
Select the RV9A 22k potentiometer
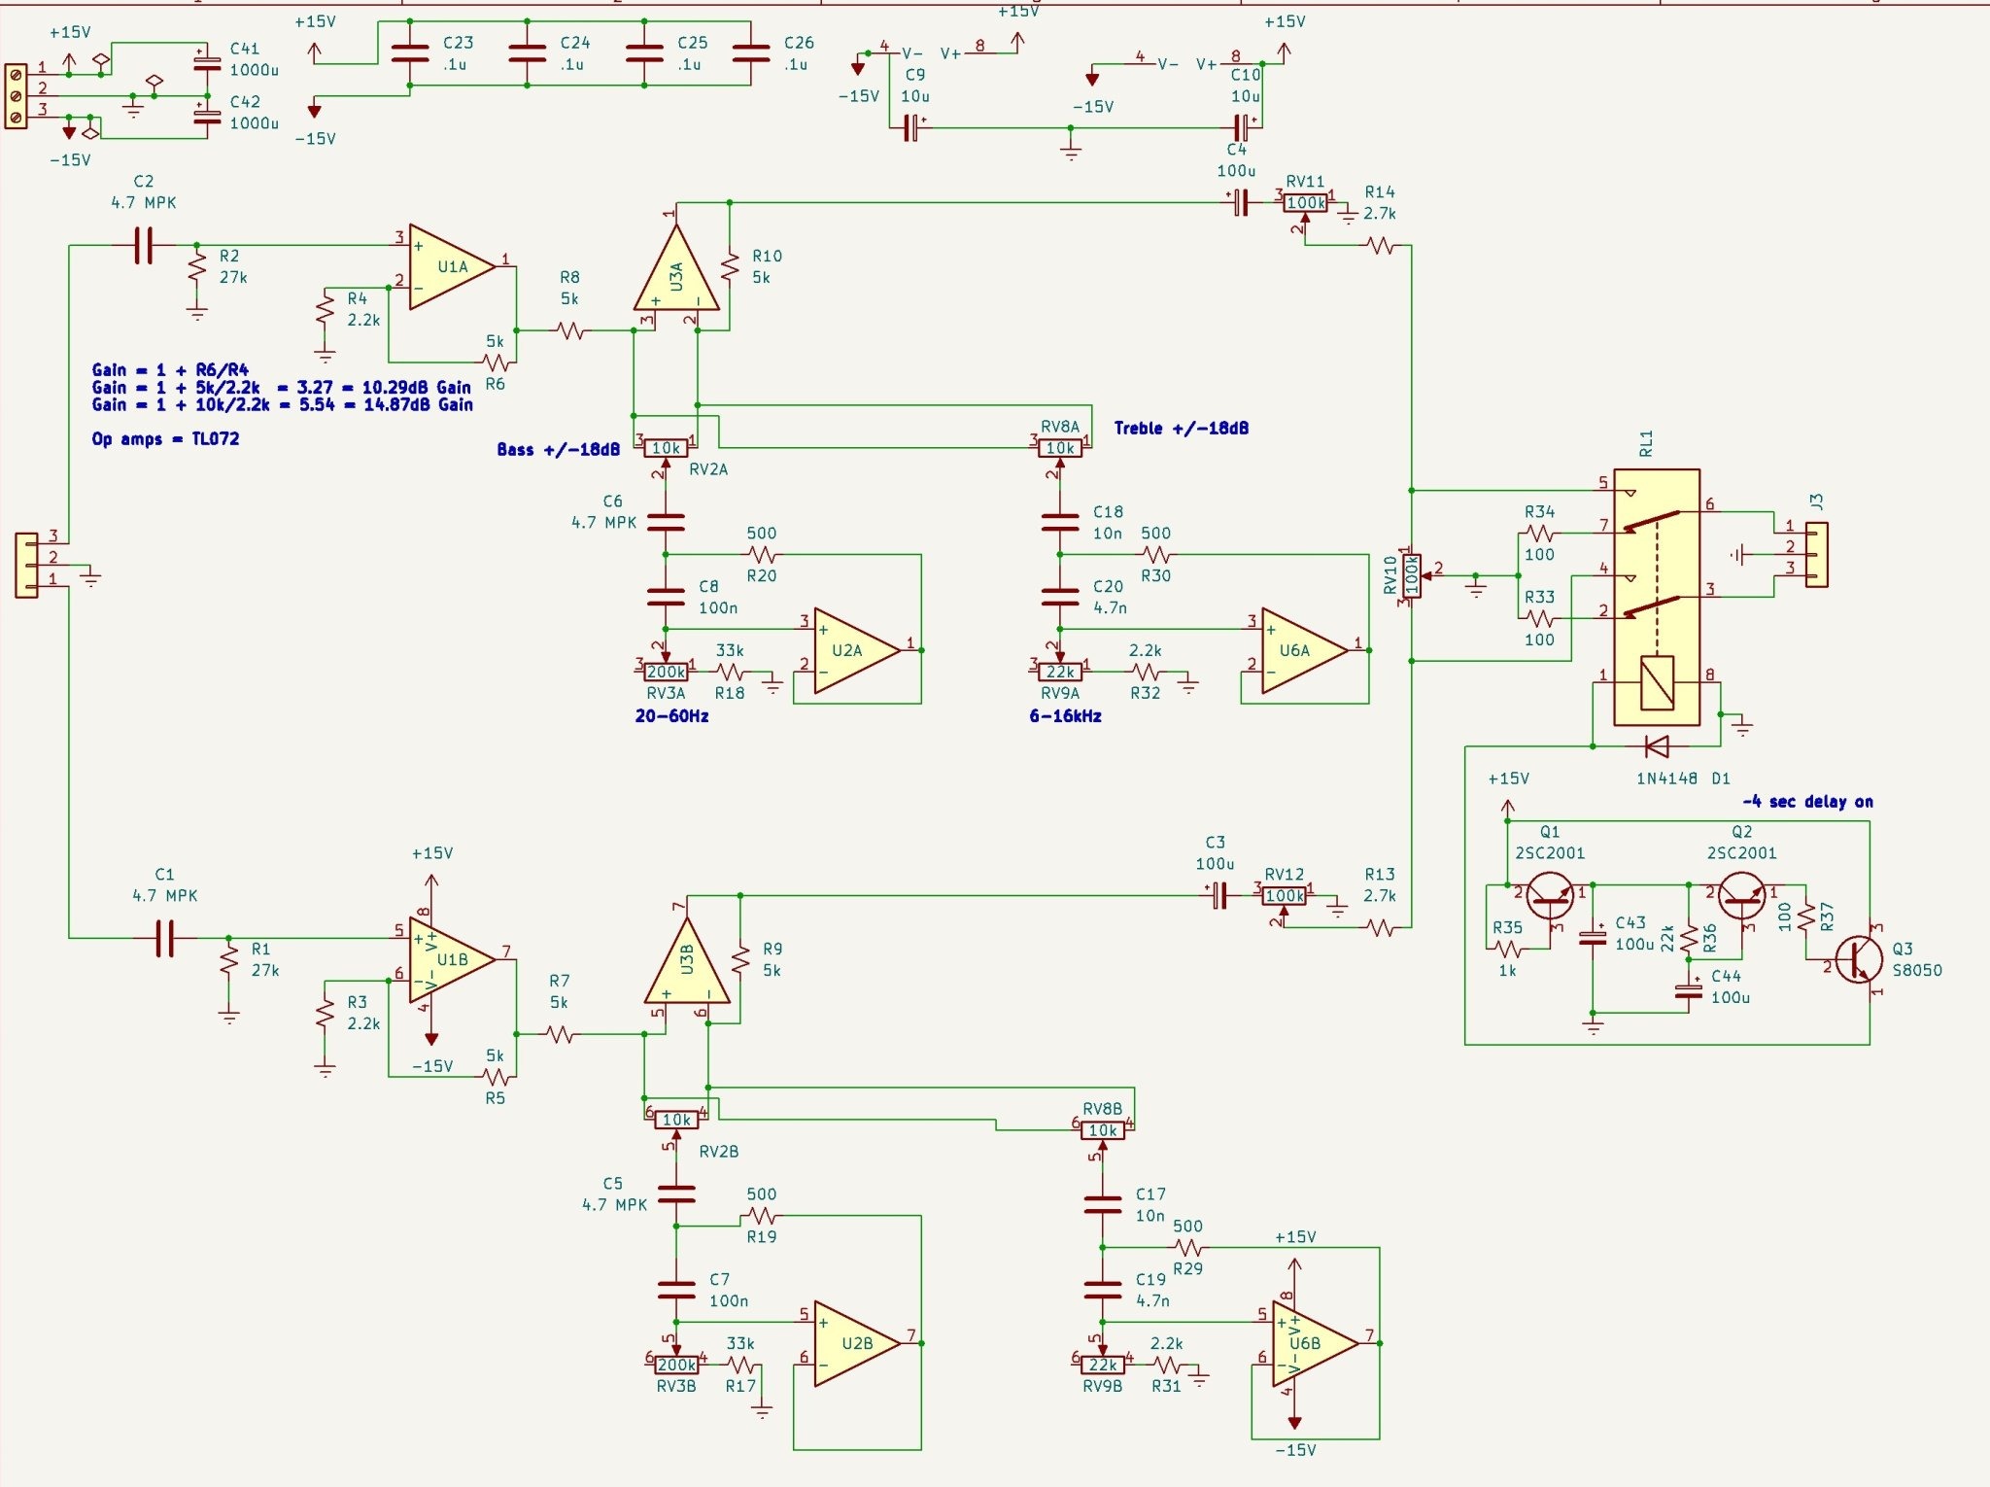coord(1060,672)
